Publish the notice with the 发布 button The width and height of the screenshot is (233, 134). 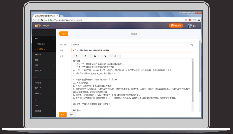pos(63,114)
